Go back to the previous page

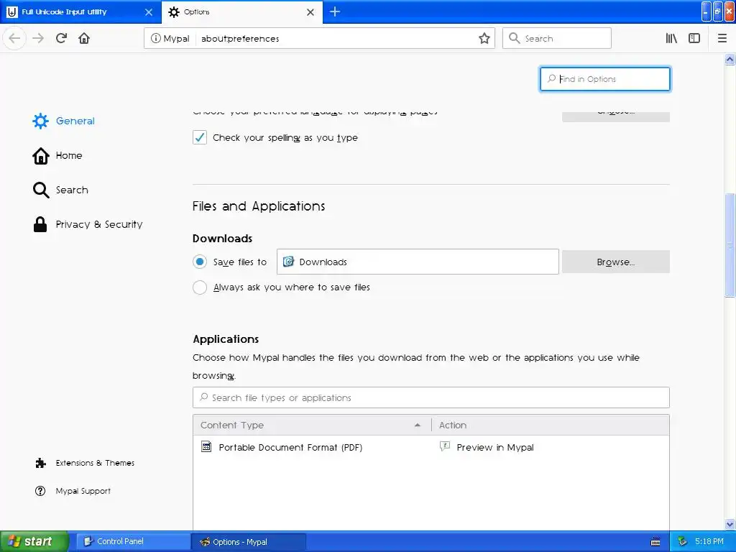(14, 38)
